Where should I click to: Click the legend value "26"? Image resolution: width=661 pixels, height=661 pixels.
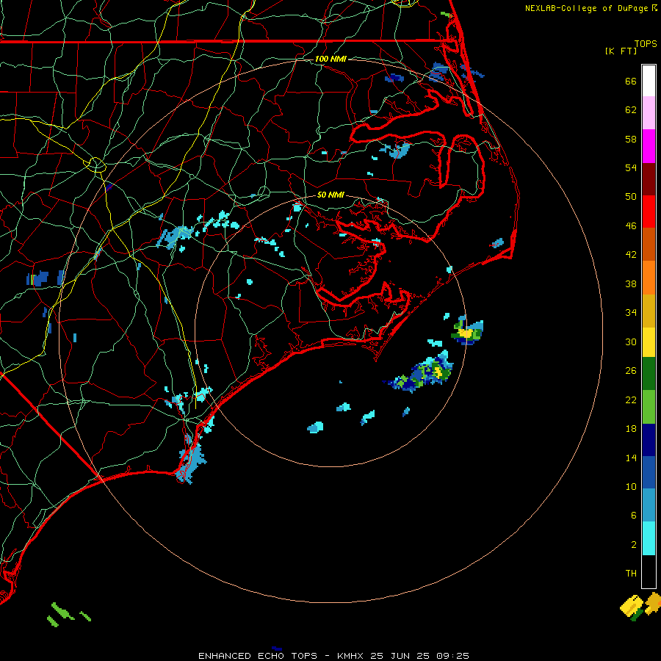click(631, 371)
